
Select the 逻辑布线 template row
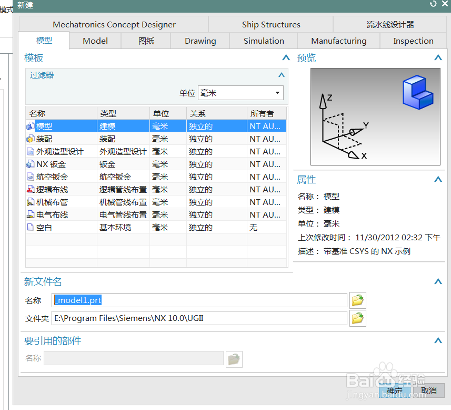click(x=156, y=190)
